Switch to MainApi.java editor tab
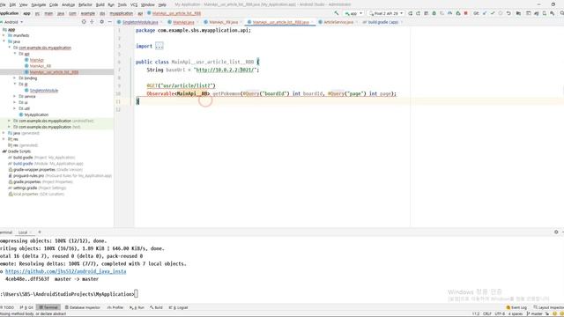The height and width of the screenshot is (317, 564). pyautogui.click(x=183, y=22)
